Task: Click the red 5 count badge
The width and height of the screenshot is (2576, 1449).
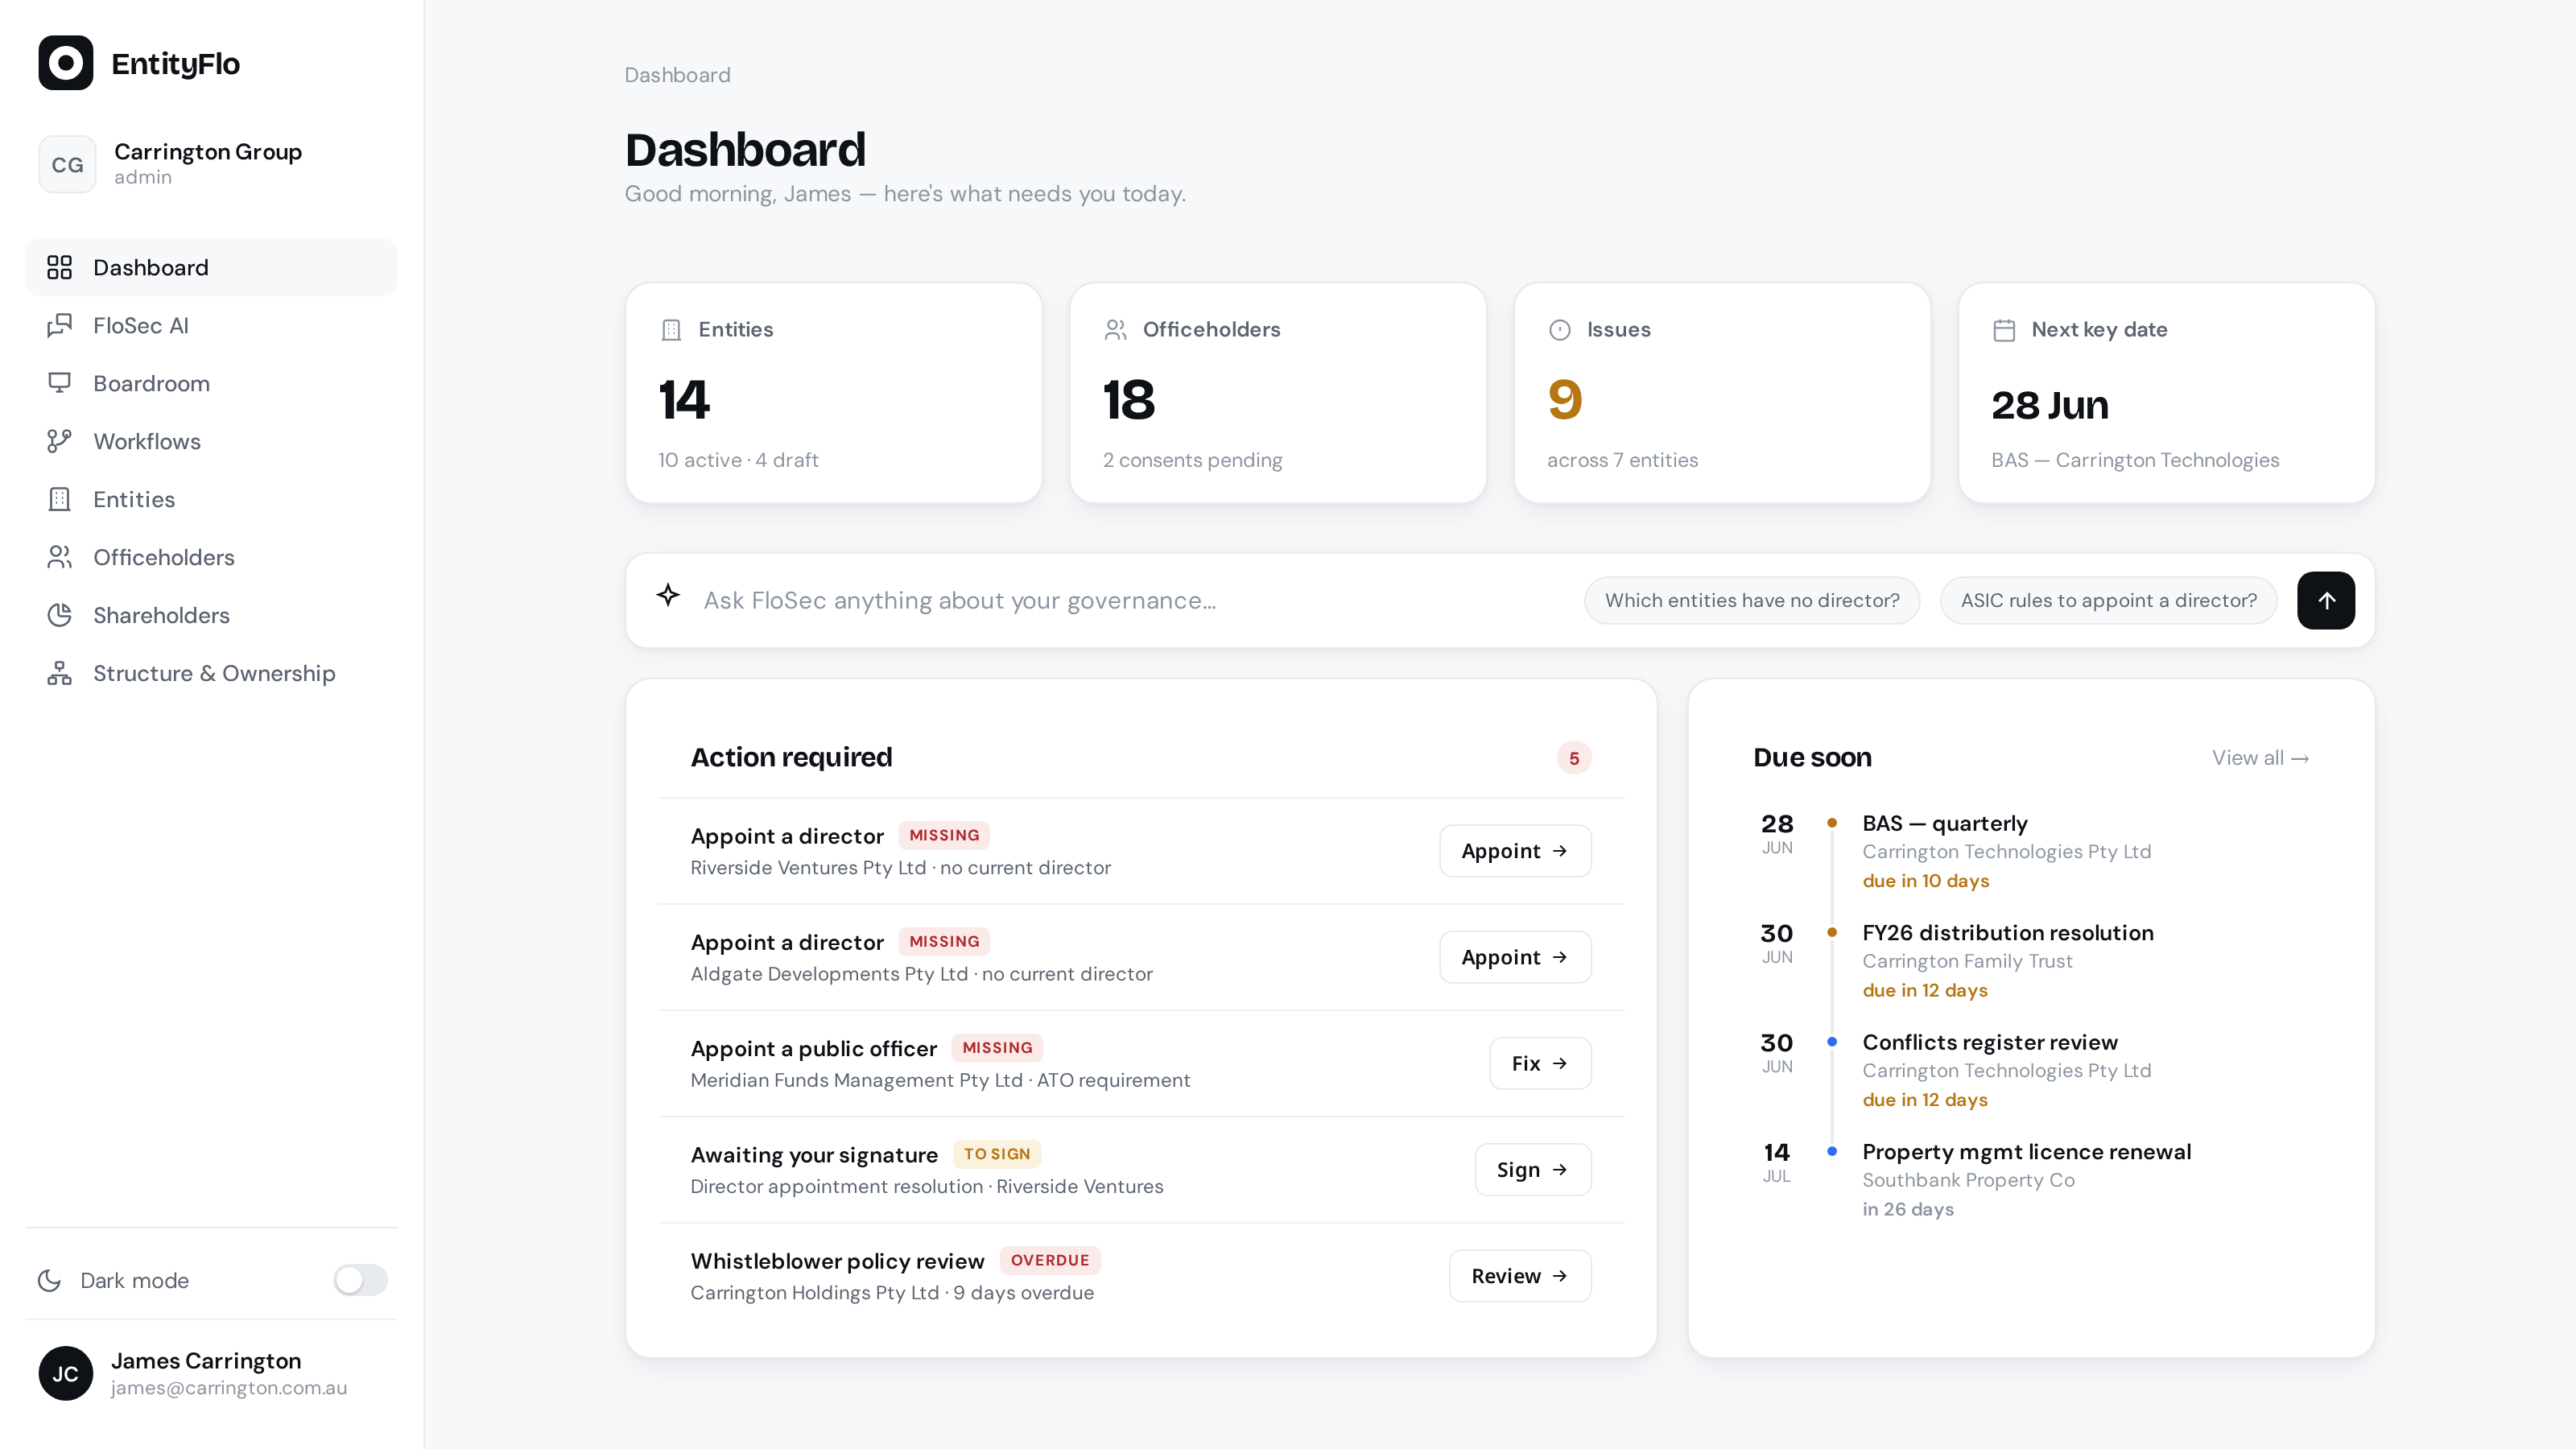Action: click(1574, 758)
